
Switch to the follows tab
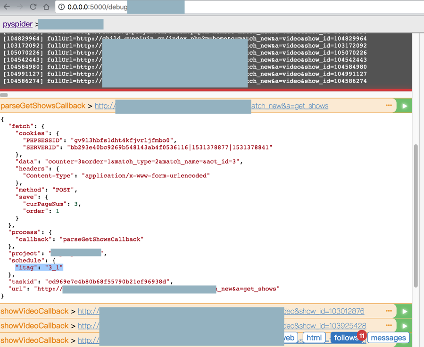pyautogui.click(x=346, y=338)
